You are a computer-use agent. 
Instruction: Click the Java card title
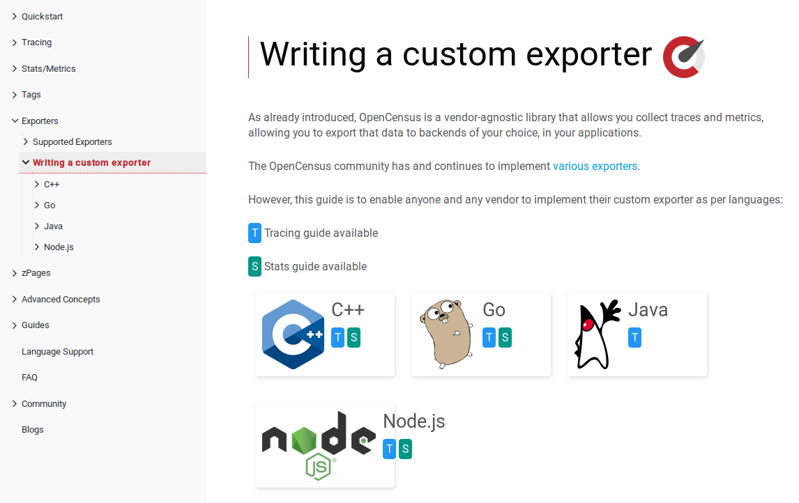648,309
